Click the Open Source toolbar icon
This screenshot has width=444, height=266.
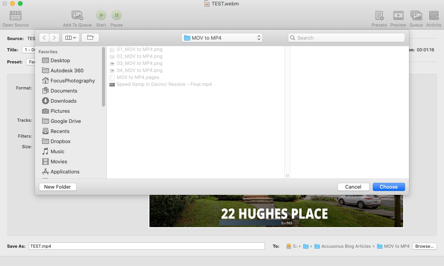click(x=15, y=16)
